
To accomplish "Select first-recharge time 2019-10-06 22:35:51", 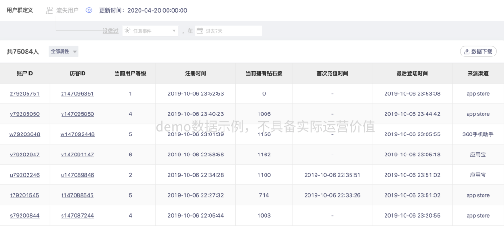I will tap(332, 175).
